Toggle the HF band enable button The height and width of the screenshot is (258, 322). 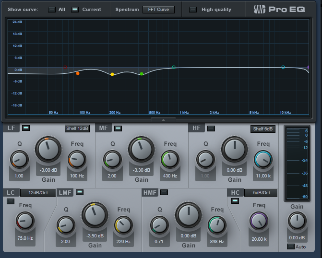coord(211,129)
